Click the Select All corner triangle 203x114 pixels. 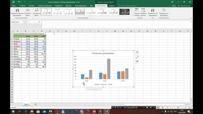12,31
